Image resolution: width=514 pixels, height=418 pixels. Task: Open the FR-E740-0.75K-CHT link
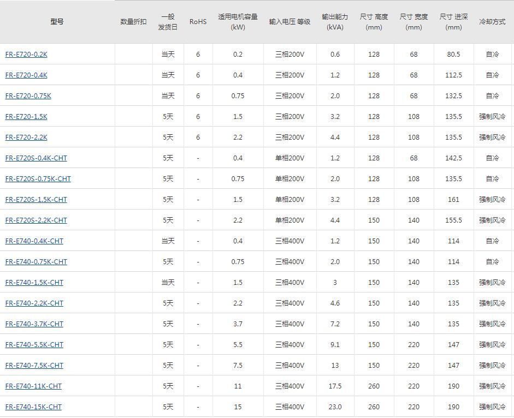pyautogui.click(x=36, y=262)
